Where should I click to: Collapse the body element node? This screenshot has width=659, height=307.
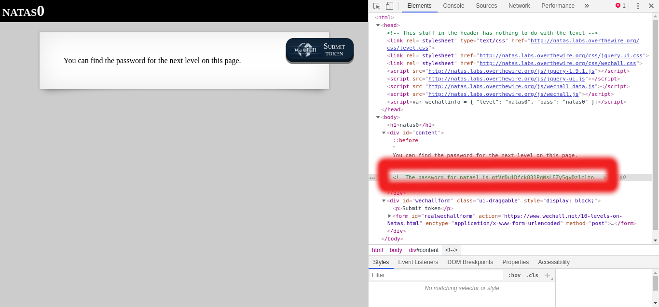(378, 117)
